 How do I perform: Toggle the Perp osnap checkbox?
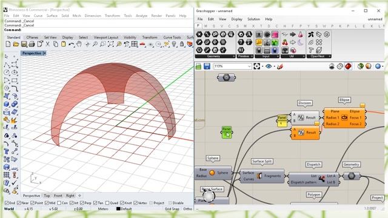tap(82, 203)
